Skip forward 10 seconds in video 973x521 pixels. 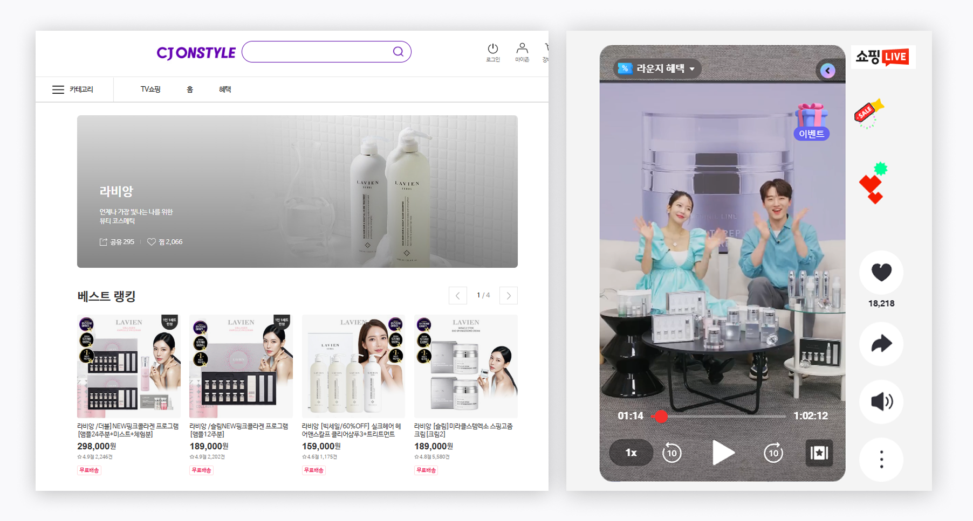click(773, 453)
